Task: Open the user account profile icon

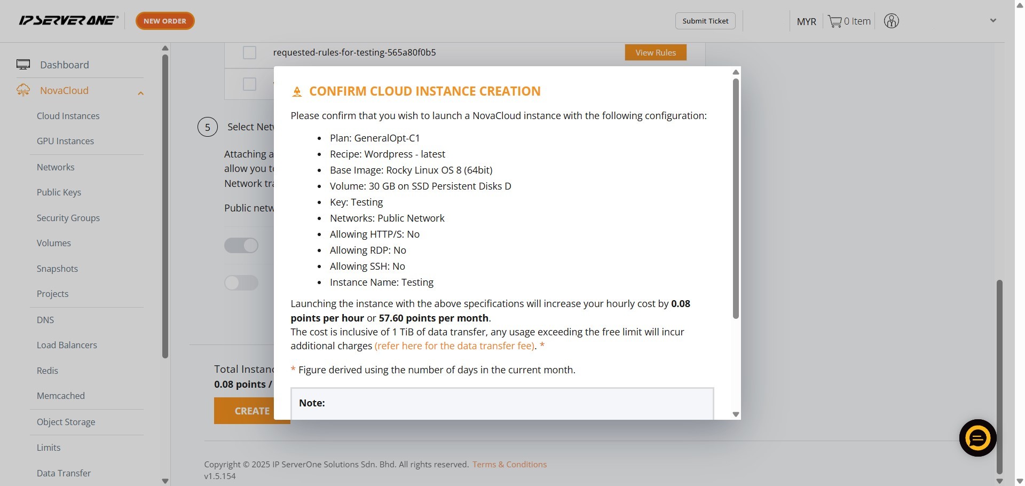Action: click(x=891, y=21)
